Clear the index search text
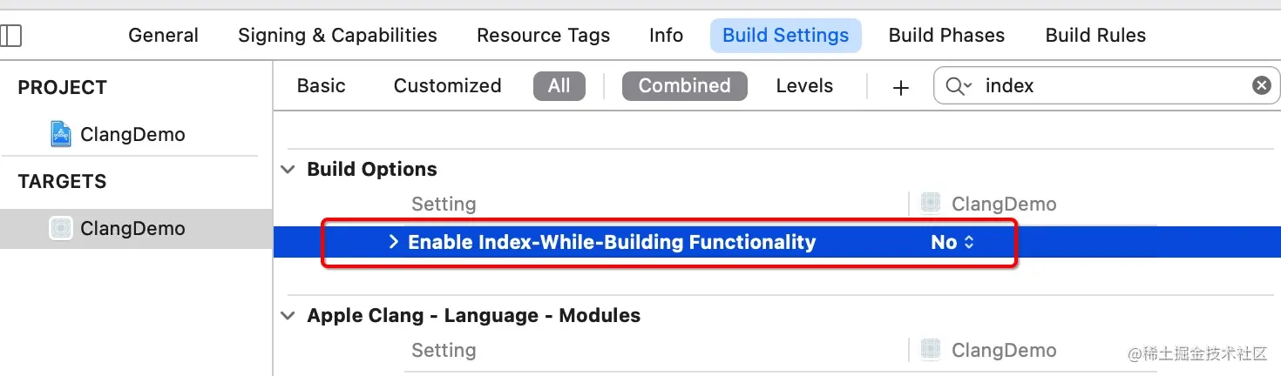This screenshot has height=376, width=1281. click(1261, 85)
